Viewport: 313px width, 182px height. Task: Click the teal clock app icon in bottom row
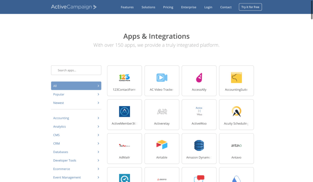pos(124,178)
